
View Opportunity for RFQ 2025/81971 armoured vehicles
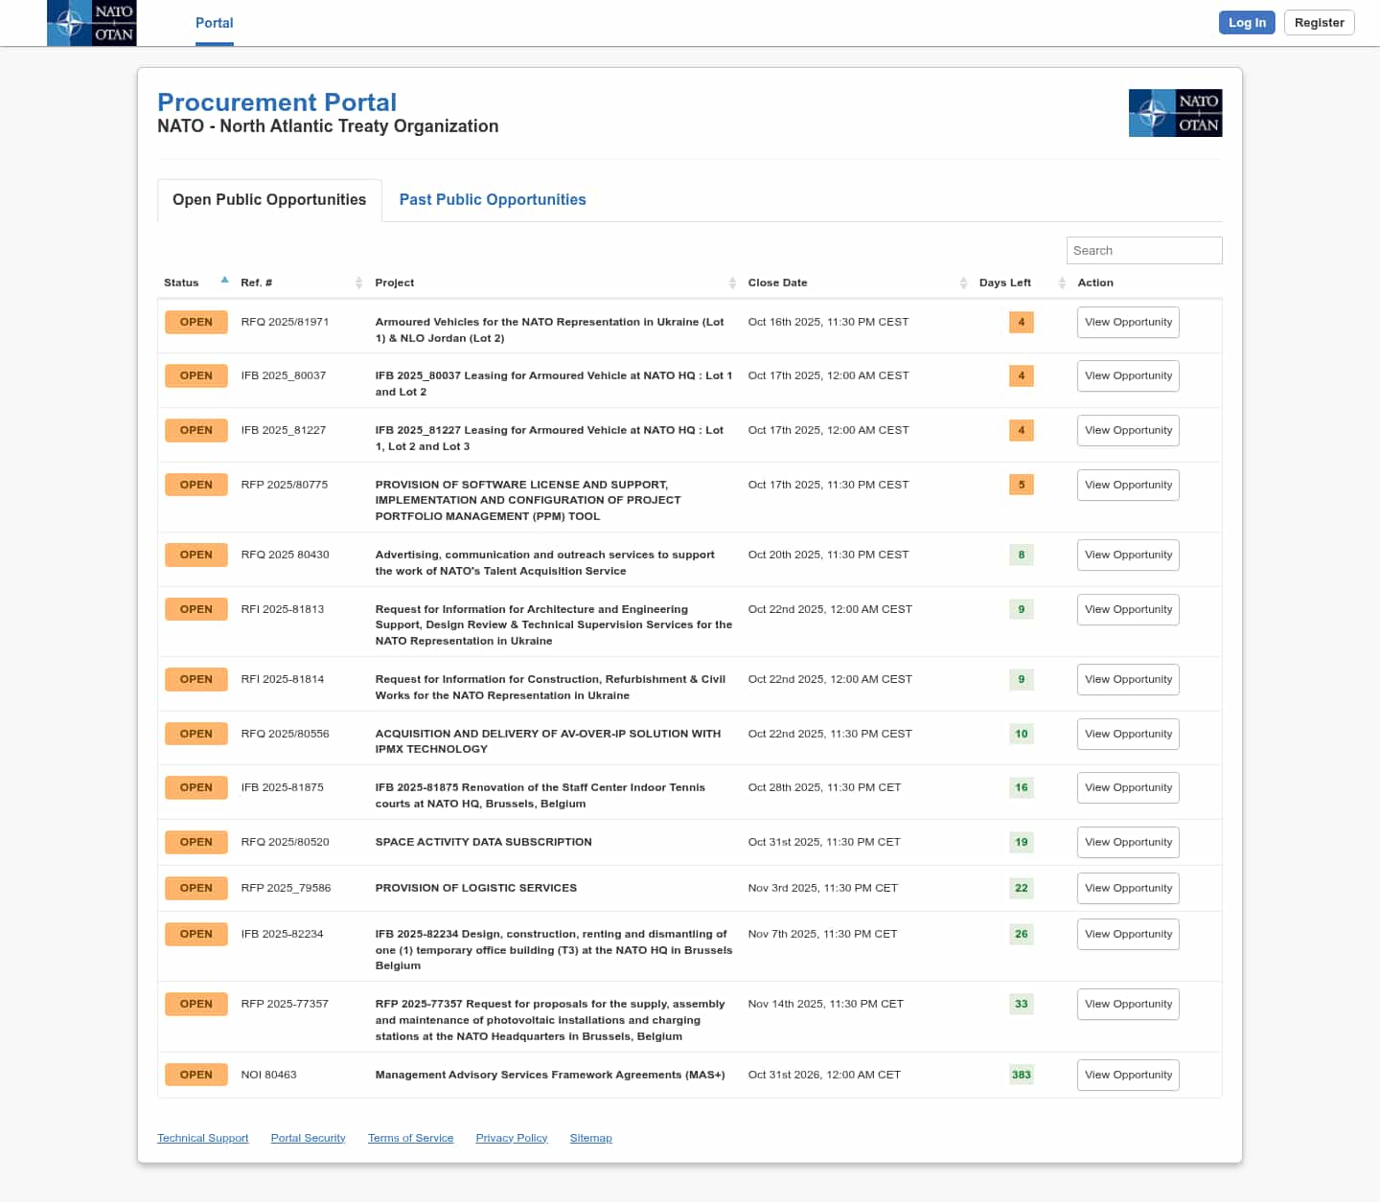[1128, 322]
